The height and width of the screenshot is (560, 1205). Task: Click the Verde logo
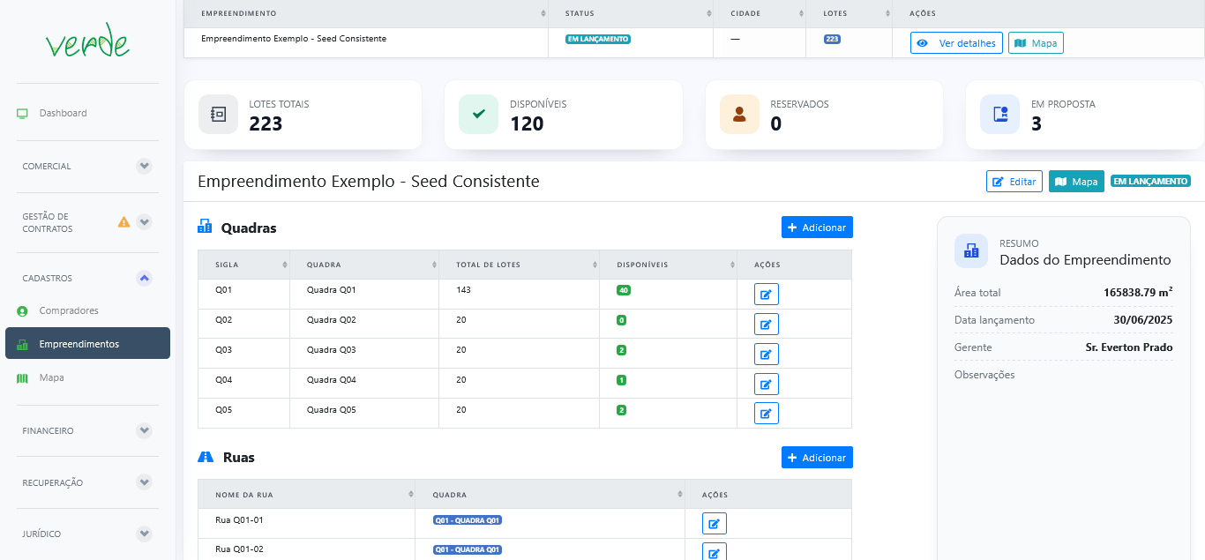[x=87, y=42]
